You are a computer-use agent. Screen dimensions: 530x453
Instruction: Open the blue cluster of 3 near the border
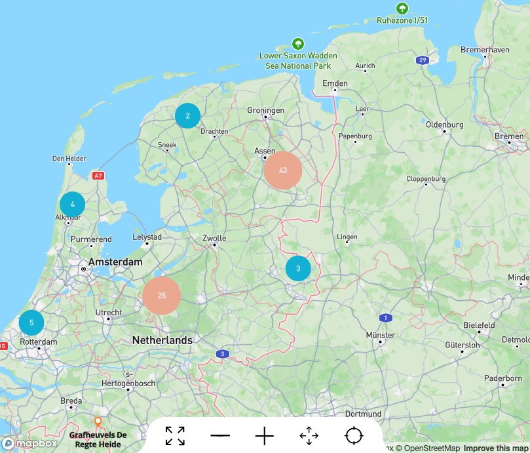298,268
